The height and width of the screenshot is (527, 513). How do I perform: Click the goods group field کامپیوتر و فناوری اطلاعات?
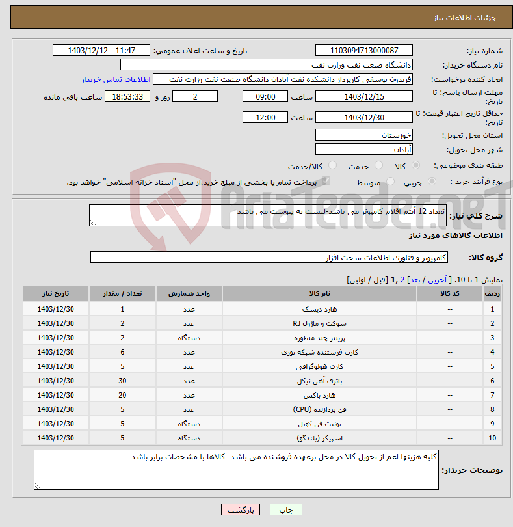(x=269, y=258)
